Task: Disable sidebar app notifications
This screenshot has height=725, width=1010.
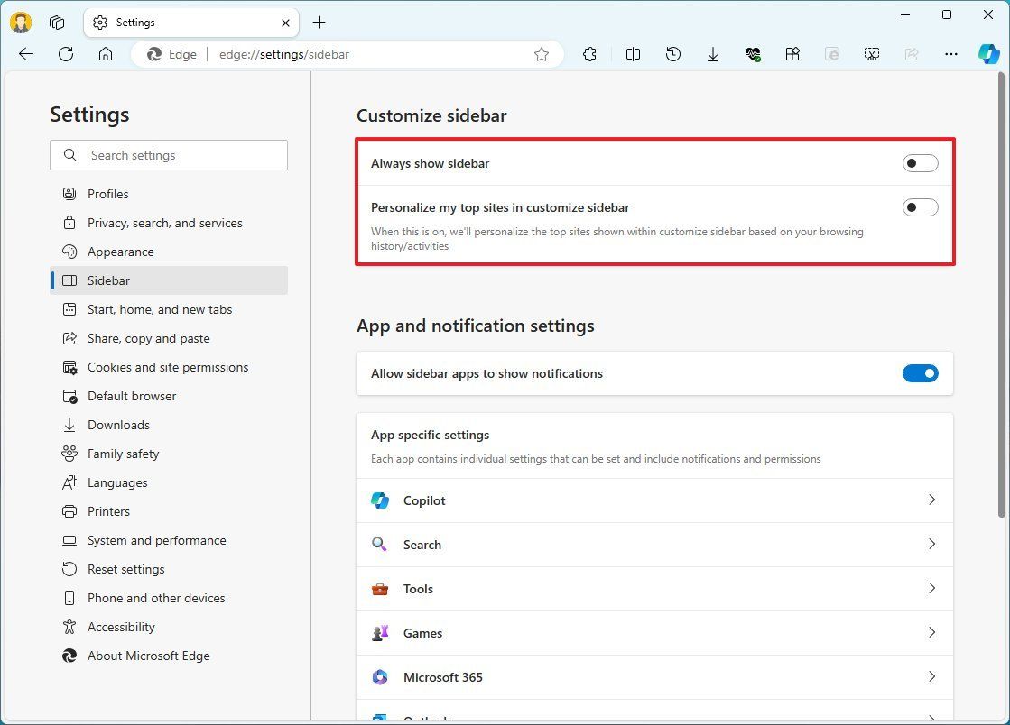Action: [920, 372]
